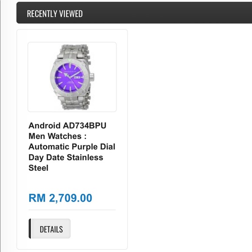The image size is (252, 252).
Task: Click the words 'Automatic Purple Dial' in title
Action: pyautogui.click(x=72, y=147)
